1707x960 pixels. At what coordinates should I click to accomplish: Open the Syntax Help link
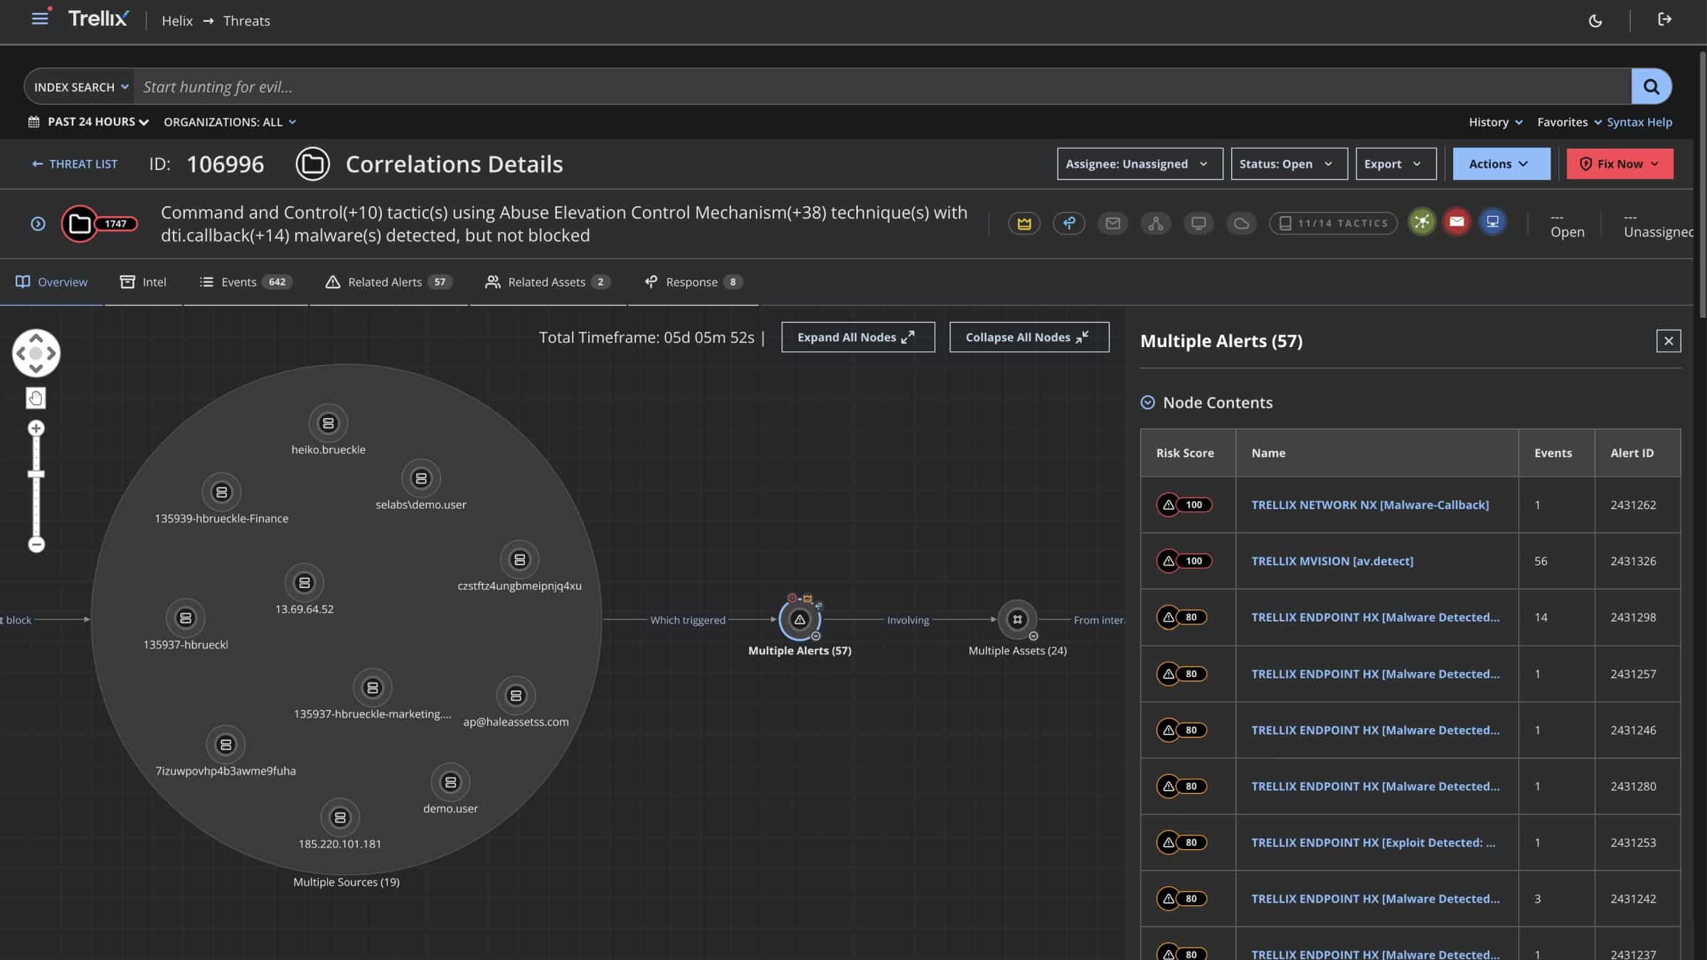(x=1639, y=122)
